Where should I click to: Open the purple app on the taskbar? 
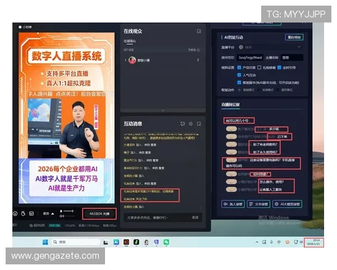pyautogui.click(x=156, y=242)
